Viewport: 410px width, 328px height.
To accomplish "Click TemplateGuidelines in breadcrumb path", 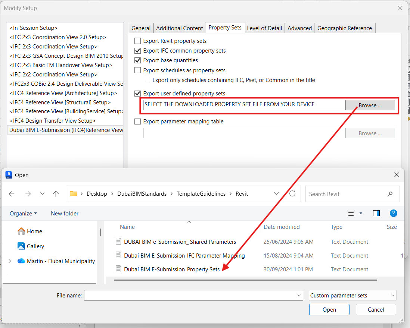I will pyautogui.click(x=201, y=193).
